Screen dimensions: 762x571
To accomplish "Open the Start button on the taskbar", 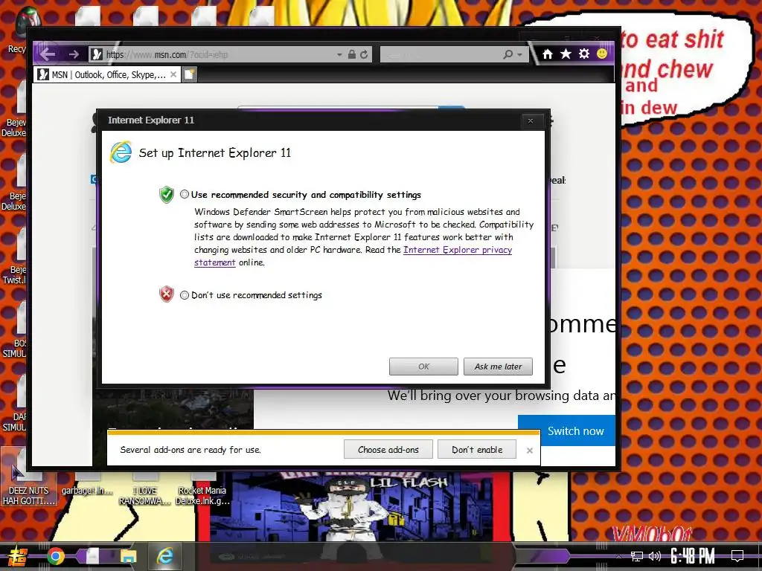I will [18, 556].
